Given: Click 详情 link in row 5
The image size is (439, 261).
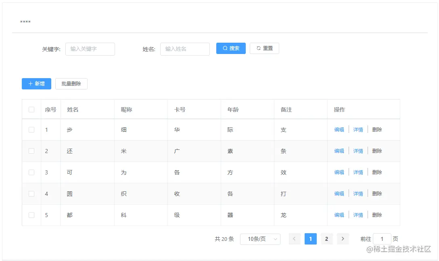Looking at the screenshot, I should pos(358,215).
